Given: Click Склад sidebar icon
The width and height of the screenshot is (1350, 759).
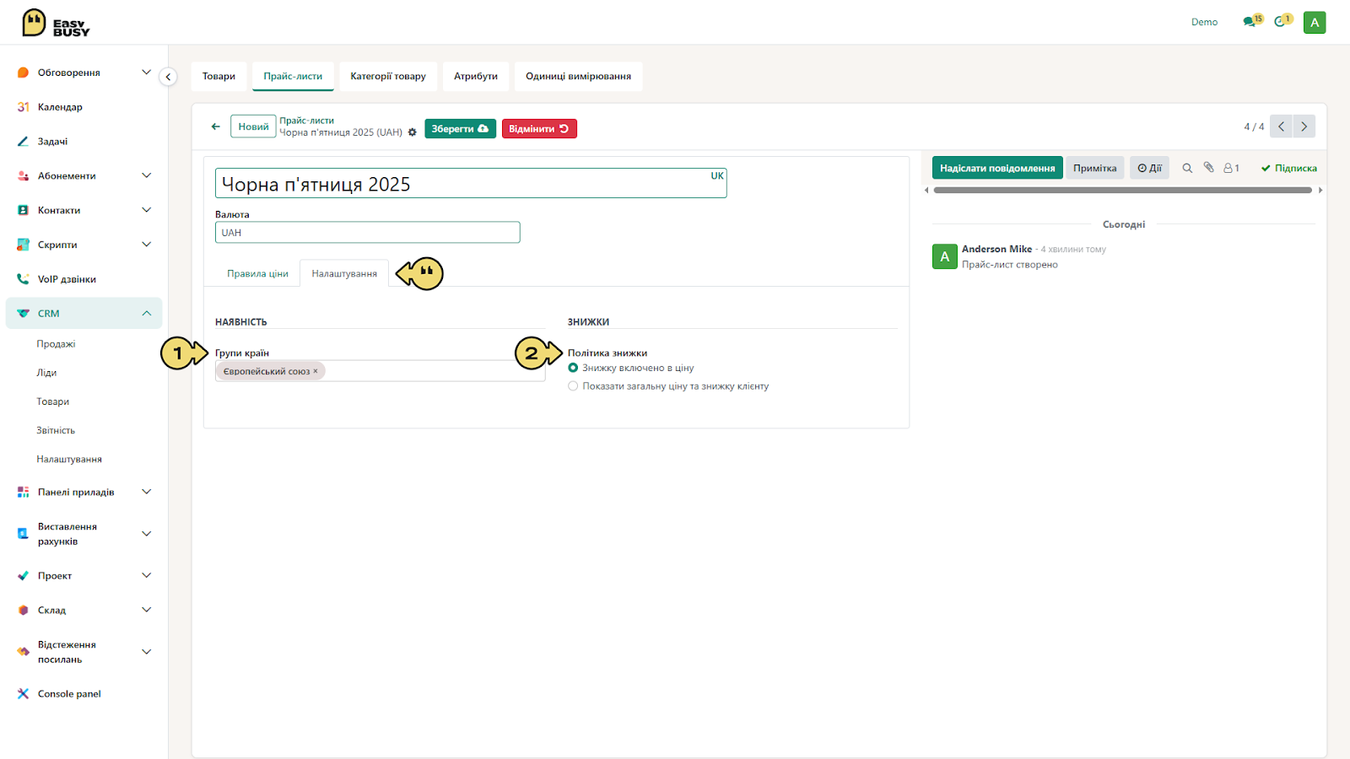Looking at the screenshot, I should [24, 611].
